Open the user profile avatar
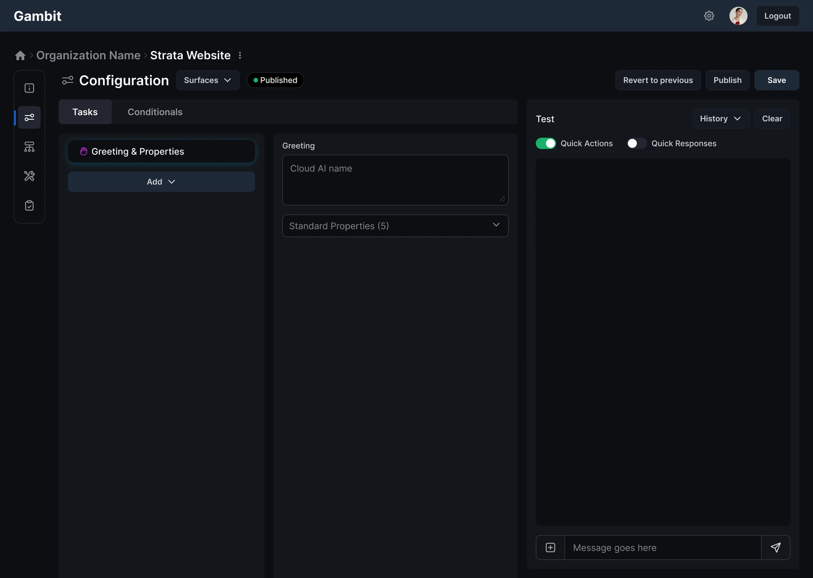 tap(738, 16)
